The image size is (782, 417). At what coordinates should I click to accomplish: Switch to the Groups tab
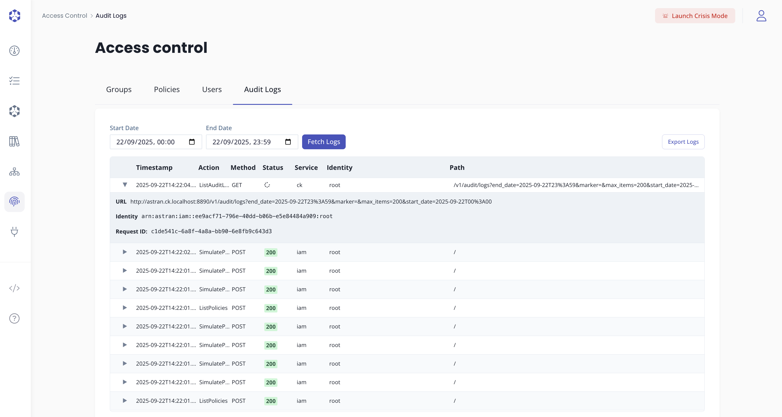coord(119,89)
